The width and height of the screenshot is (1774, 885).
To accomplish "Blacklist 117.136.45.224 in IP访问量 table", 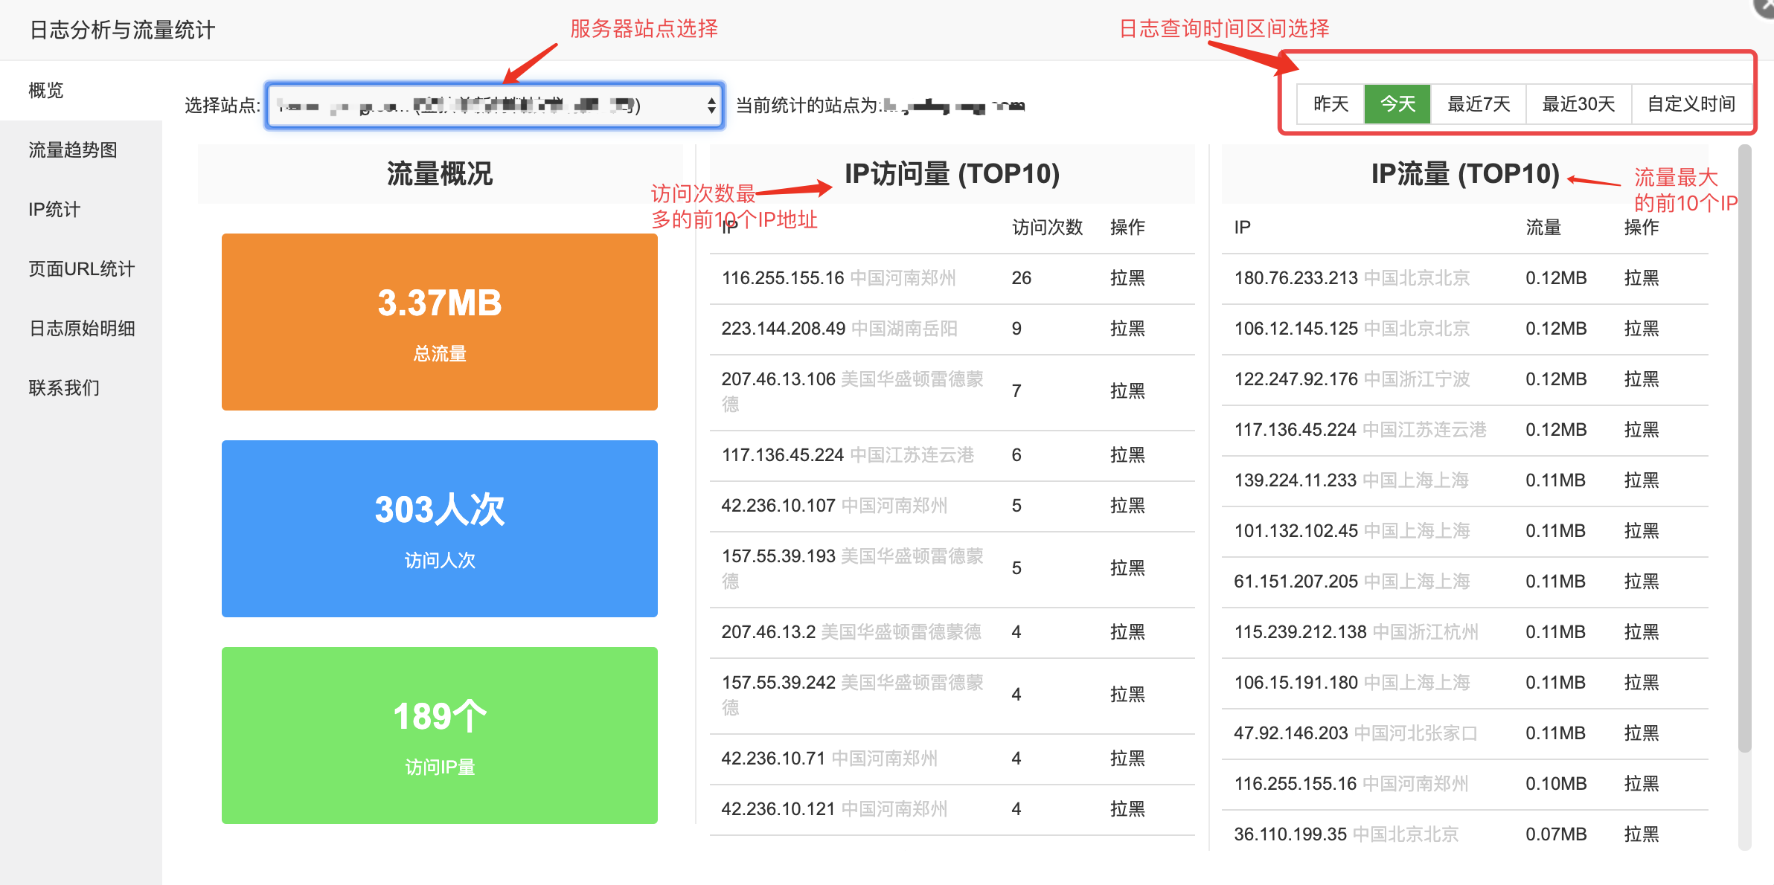I will (x=1127, y=455).
